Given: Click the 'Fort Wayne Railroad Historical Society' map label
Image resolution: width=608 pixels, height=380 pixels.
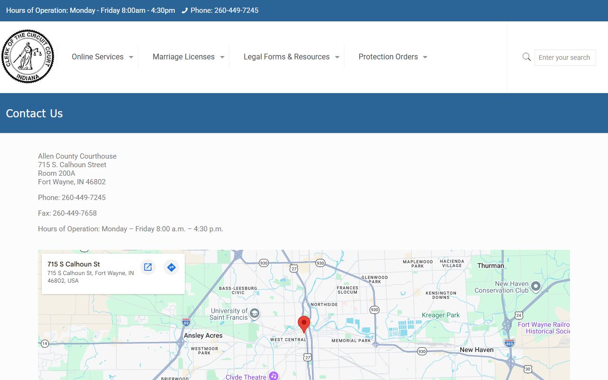Looking at the screenshot, I should point(544,328).
